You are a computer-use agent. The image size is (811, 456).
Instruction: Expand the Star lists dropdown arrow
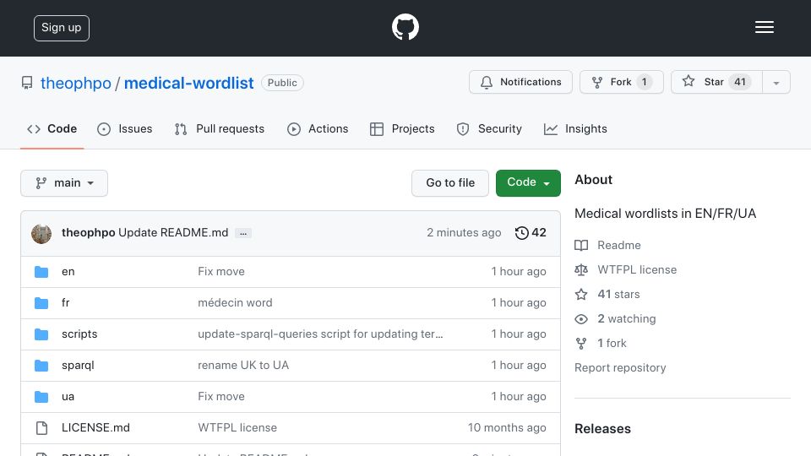[776, 82]
